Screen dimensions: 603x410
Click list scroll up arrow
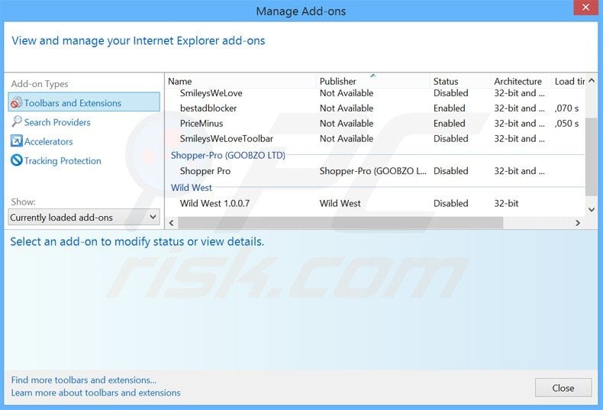592,80
